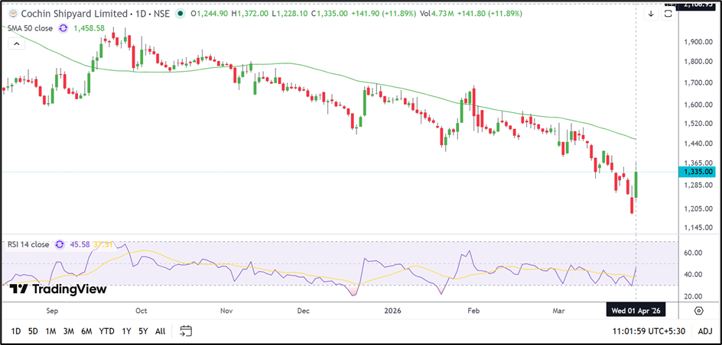This screenshot has height=345, width=722.
Task: Open chart settings gear icon on time axis
Action: click(x=698, y=311)
